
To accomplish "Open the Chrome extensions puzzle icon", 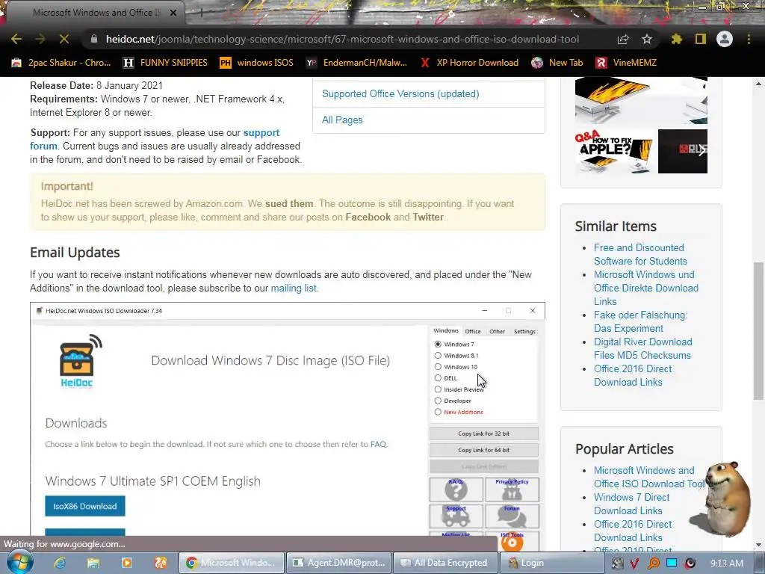I will click(x=676, y=39).
